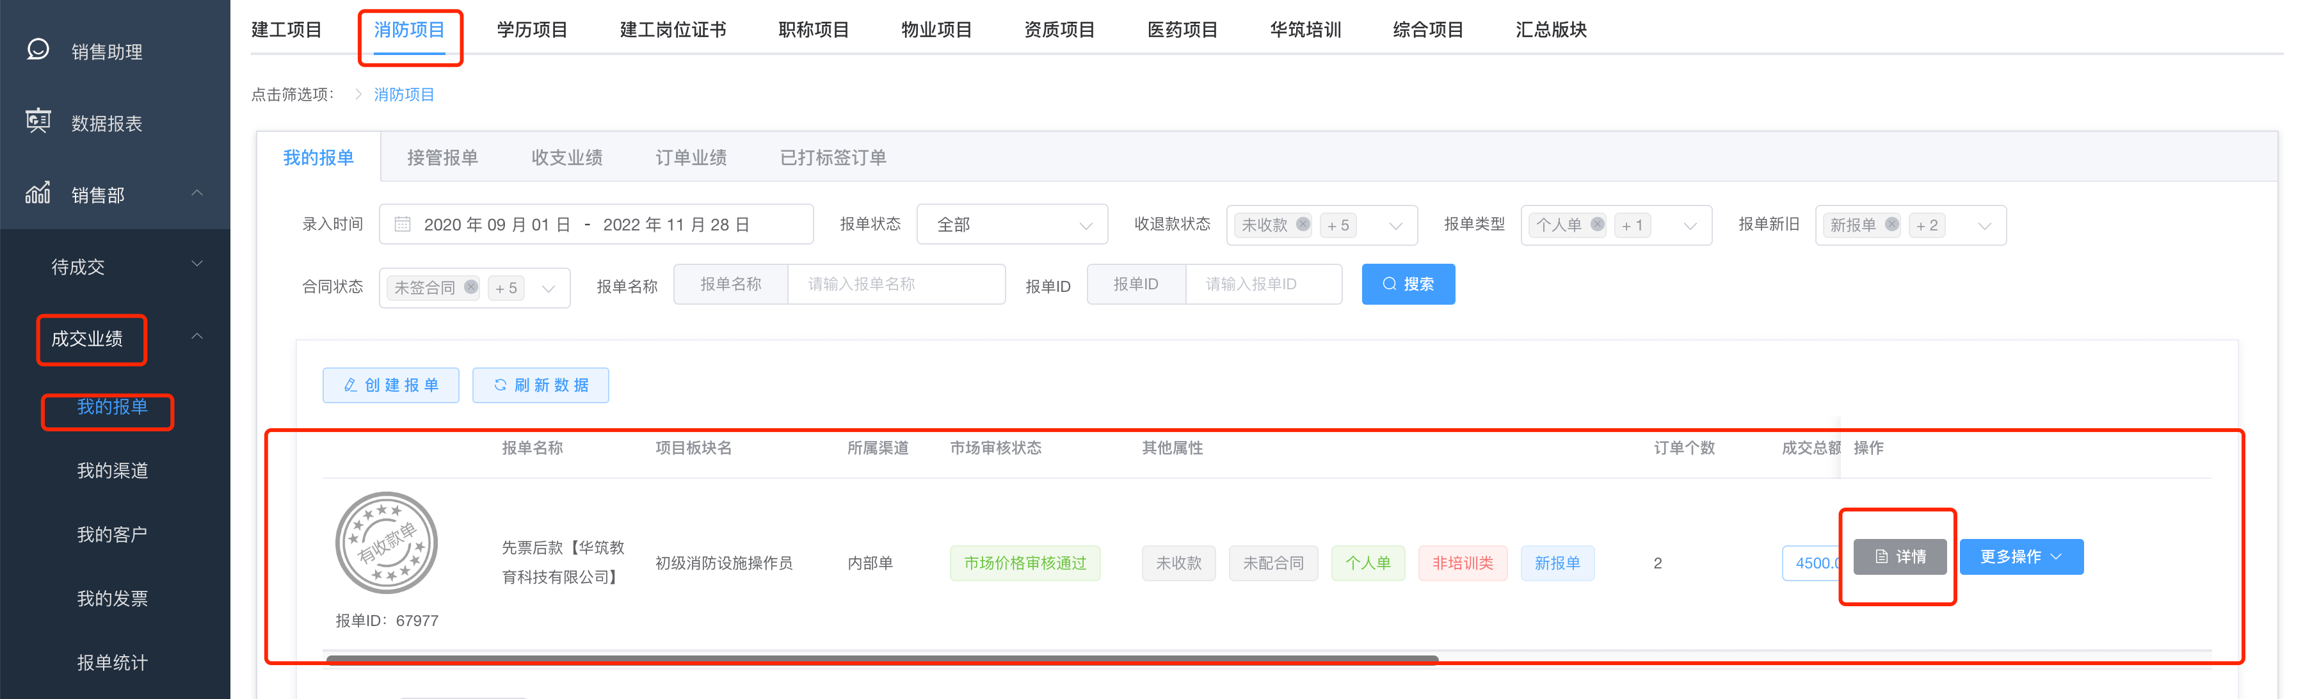This screenshot has height=699, width=2303.
Task: Open the 报单状态 dropdown showing 全部
Action: pos(1011,225)
